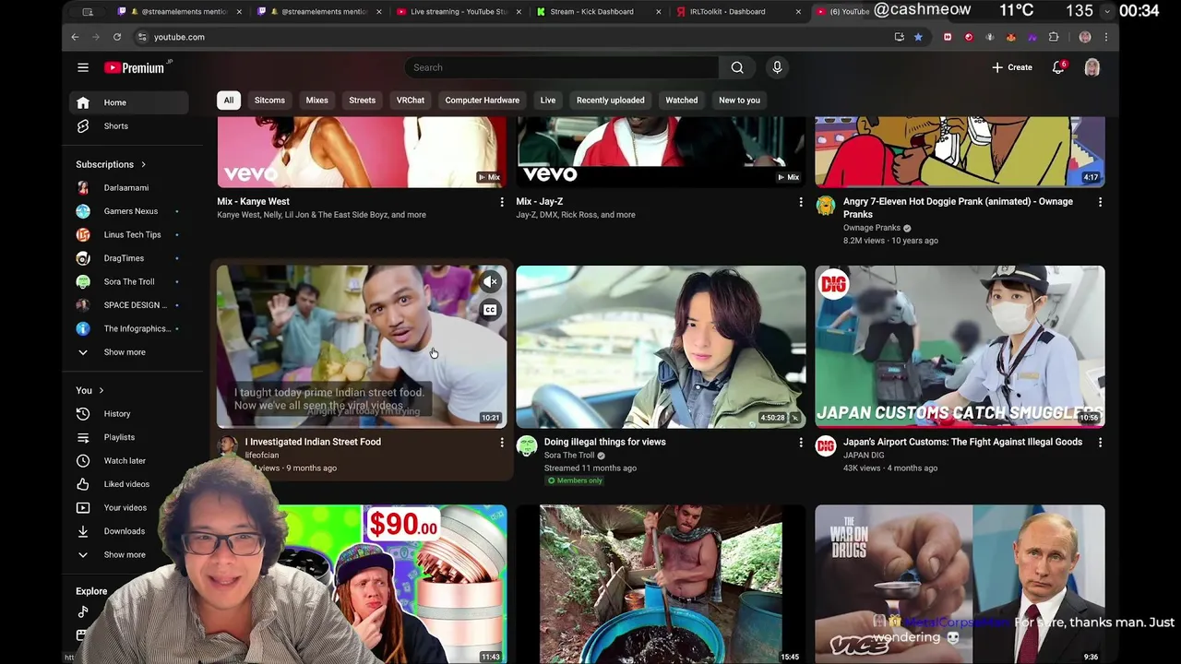Click the youtube.com address bar
1181x664 pixels.
click(x=515, y=37)
